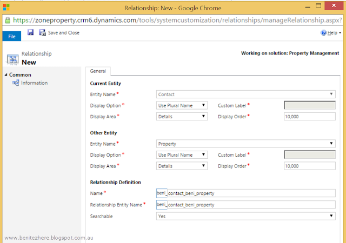Click the Relationship entity icon in header
The width and height of the screenshot is (346, 243).
[12, 58]
